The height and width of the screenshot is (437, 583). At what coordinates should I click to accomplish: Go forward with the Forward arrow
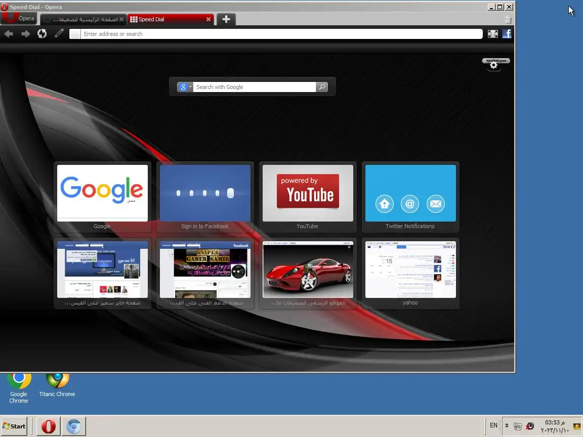26,34
